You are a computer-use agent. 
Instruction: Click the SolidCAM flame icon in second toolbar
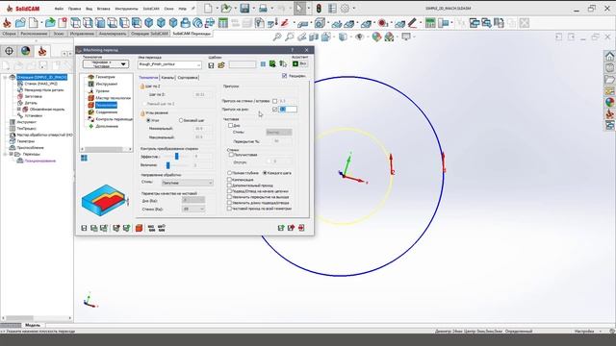coord(7,23)
